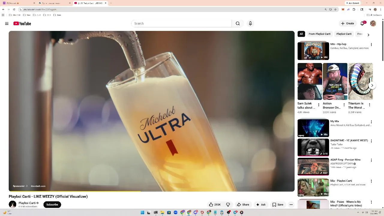
Task: Open Windows Start menu
Action: pos(142,212)
